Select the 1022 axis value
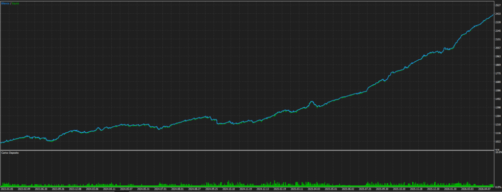This screenshot has width=502, height=192. click(498, 142)
